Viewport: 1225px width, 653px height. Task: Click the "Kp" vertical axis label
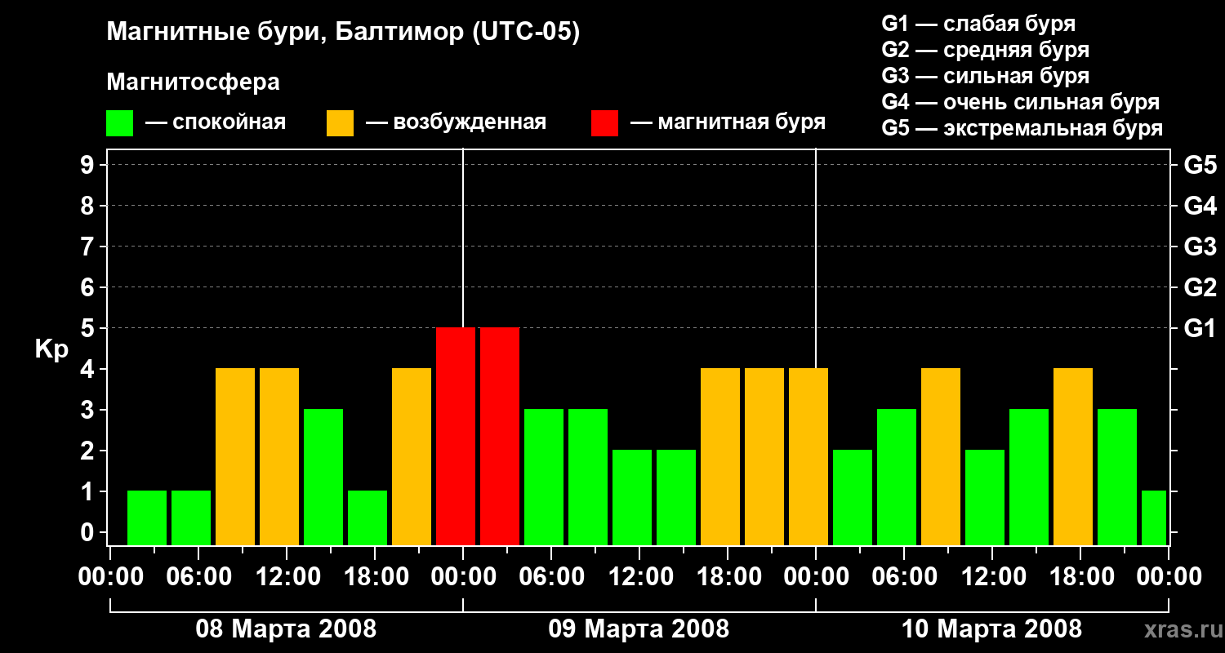pos(51,349)
